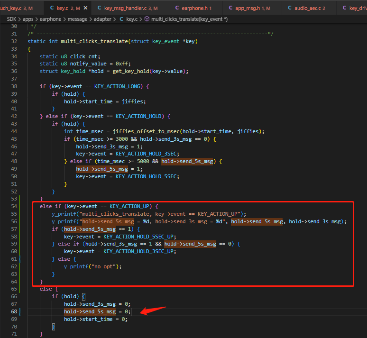Click the 3000 constant on line 45

[x=122, y=139]
